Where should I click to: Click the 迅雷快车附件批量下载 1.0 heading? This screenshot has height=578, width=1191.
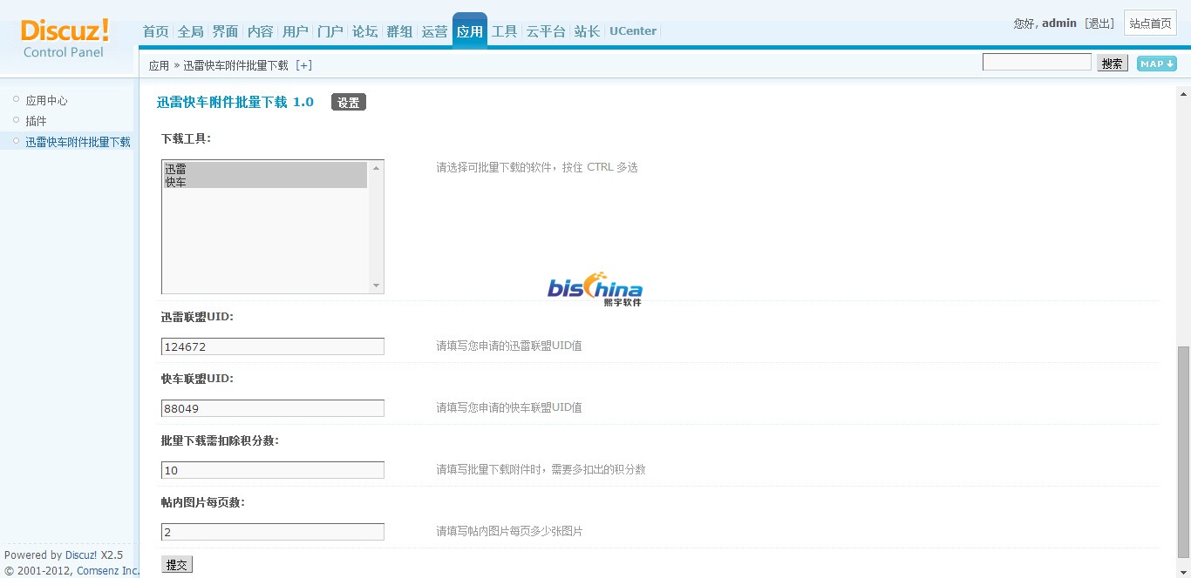click(235, 102)
